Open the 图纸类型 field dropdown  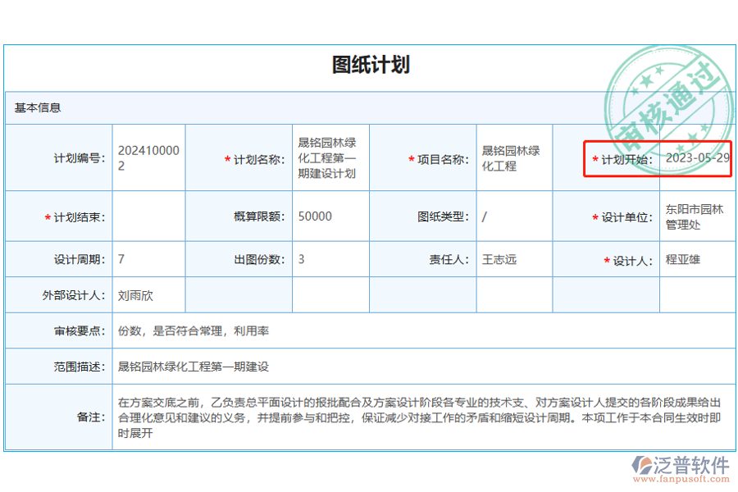pyautogui.click(x=514, y=216)
